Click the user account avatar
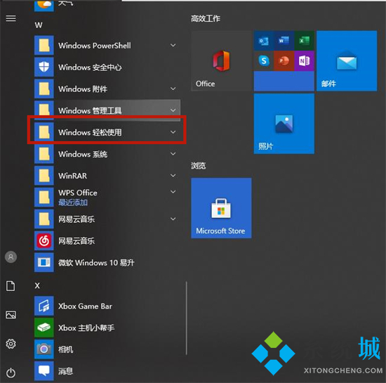Image resolution: width=386 pixels, height=383 pixels. (11, 257)
